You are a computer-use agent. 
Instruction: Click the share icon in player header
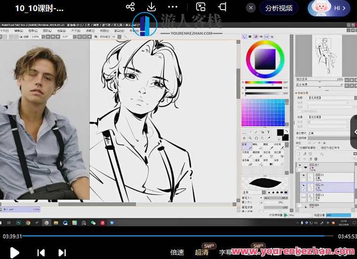pyautogui.click(x=130, y=7)
